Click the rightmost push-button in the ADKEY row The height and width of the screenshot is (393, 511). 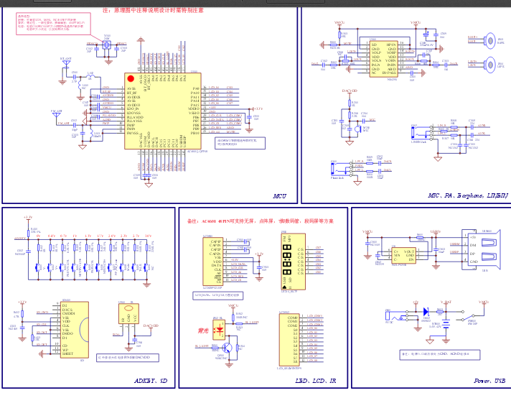pyautogui.click(x=147, y=267)
